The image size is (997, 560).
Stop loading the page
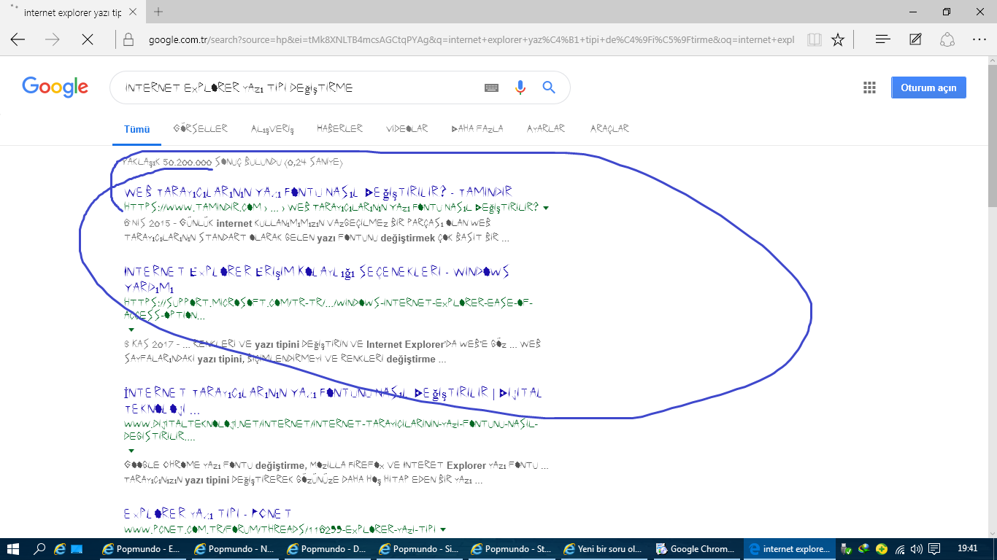88,39
